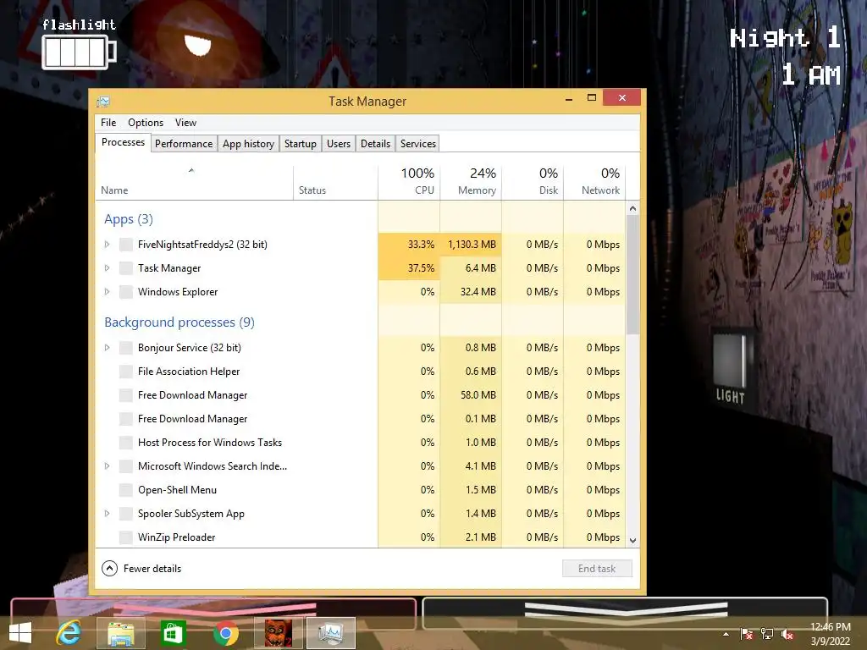Expand the Bonjour Service process

coord(108,348)
